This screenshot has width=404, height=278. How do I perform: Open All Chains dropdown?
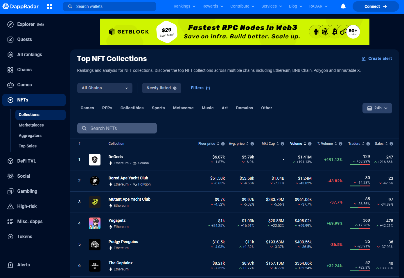point(105,88)
